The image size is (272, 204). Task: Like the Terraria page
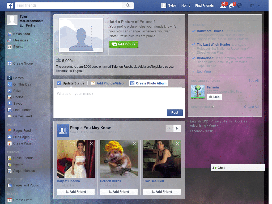[x=214, y=97]
